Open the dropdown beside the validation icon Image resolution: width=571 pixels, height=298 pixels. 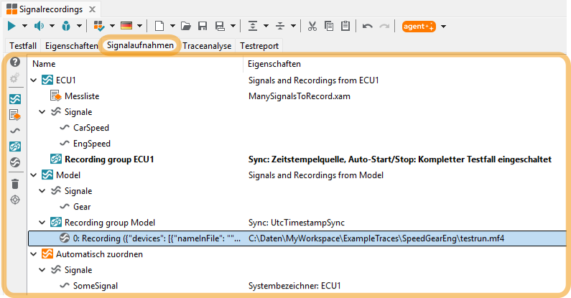point(112,26)
